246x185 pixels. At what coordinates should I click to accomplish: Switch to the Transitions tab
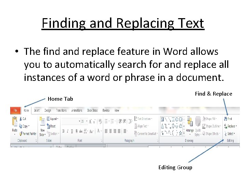point(61,110)
